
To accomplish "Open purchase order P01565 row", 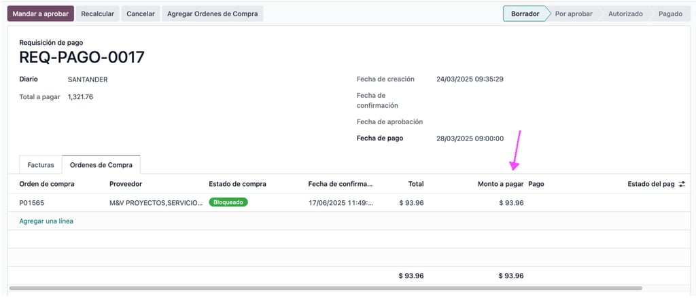I will [x=347, y=203].
